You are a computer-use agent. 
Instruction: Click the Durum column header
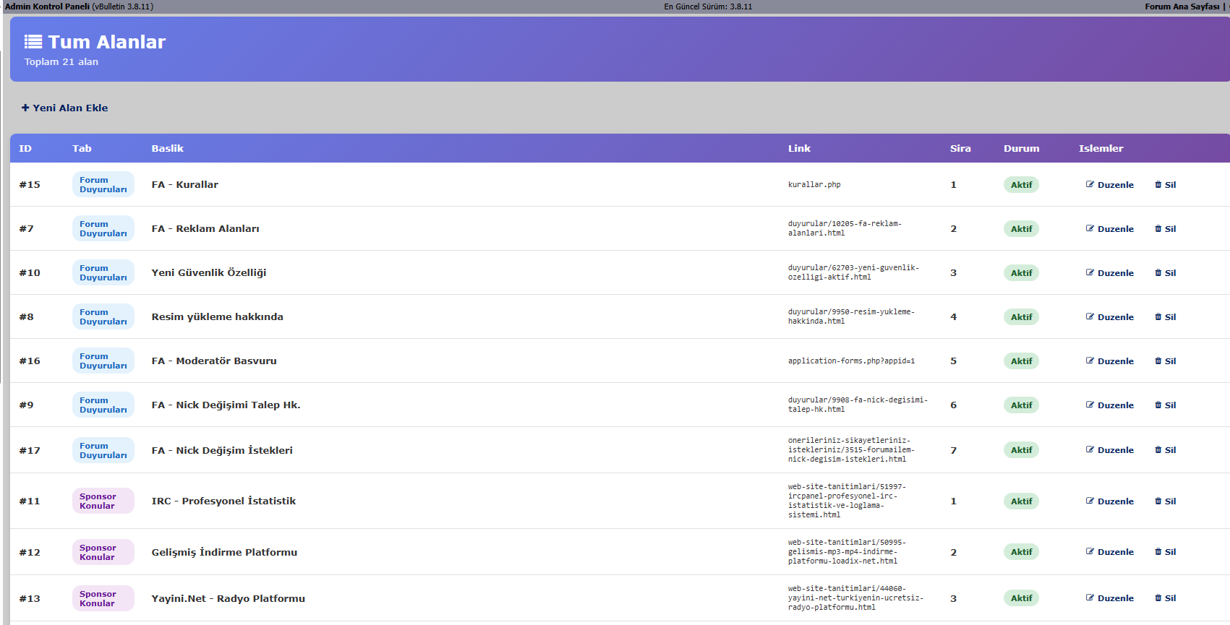point(1021,148)
